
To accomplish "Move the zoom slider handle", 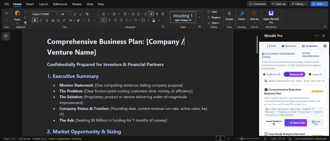I will 242,139.
